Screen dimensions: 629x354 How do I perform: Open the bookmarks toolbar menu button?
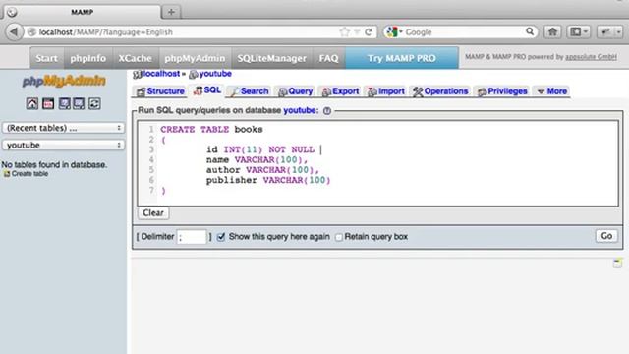point(579,31)
